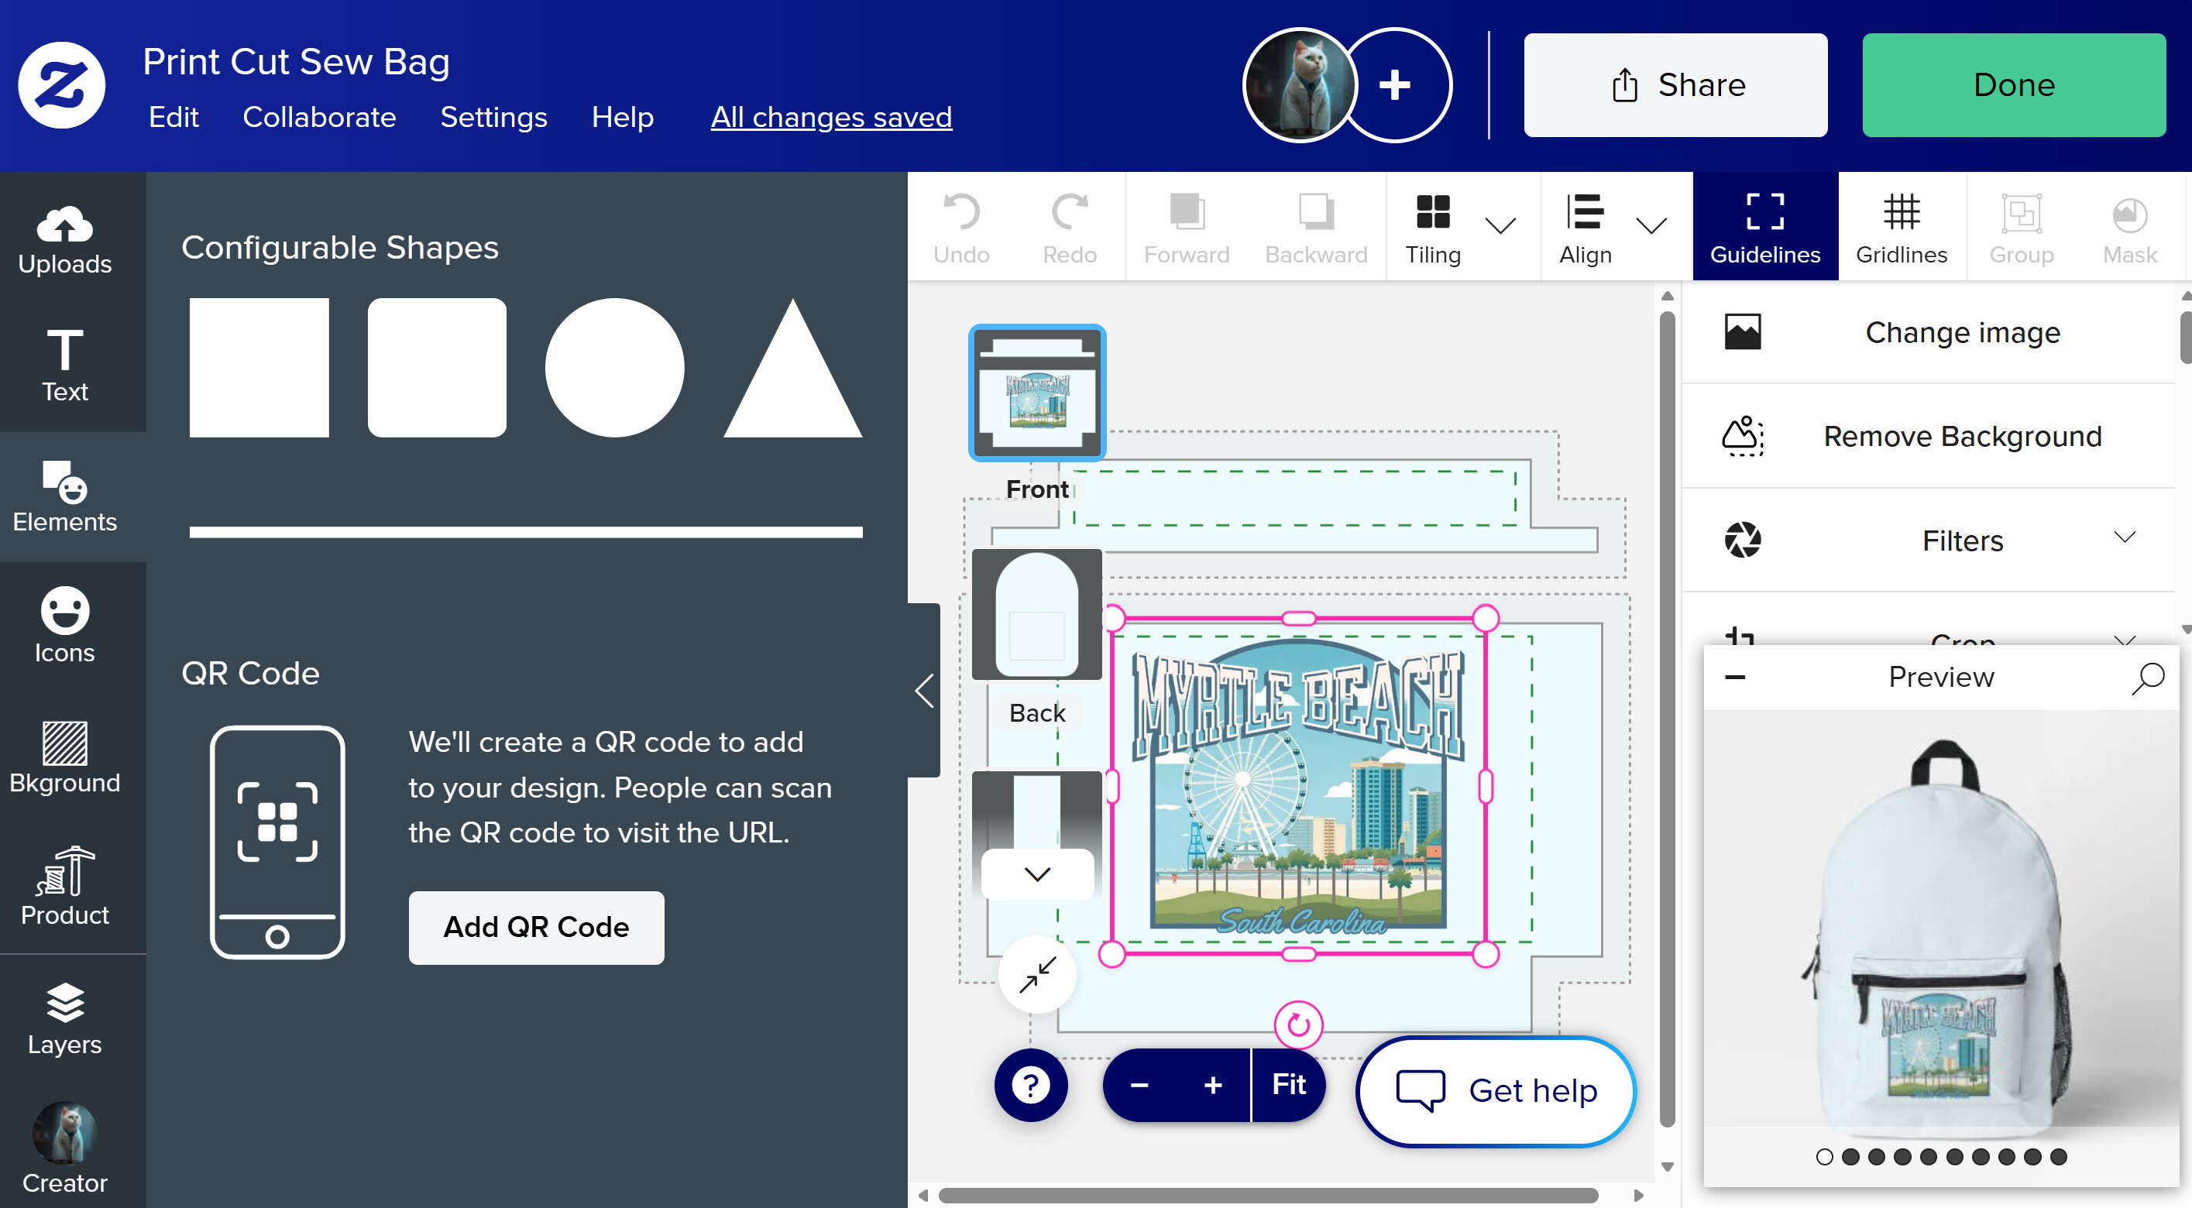Collapse the left elements panel

pos(924,690)
